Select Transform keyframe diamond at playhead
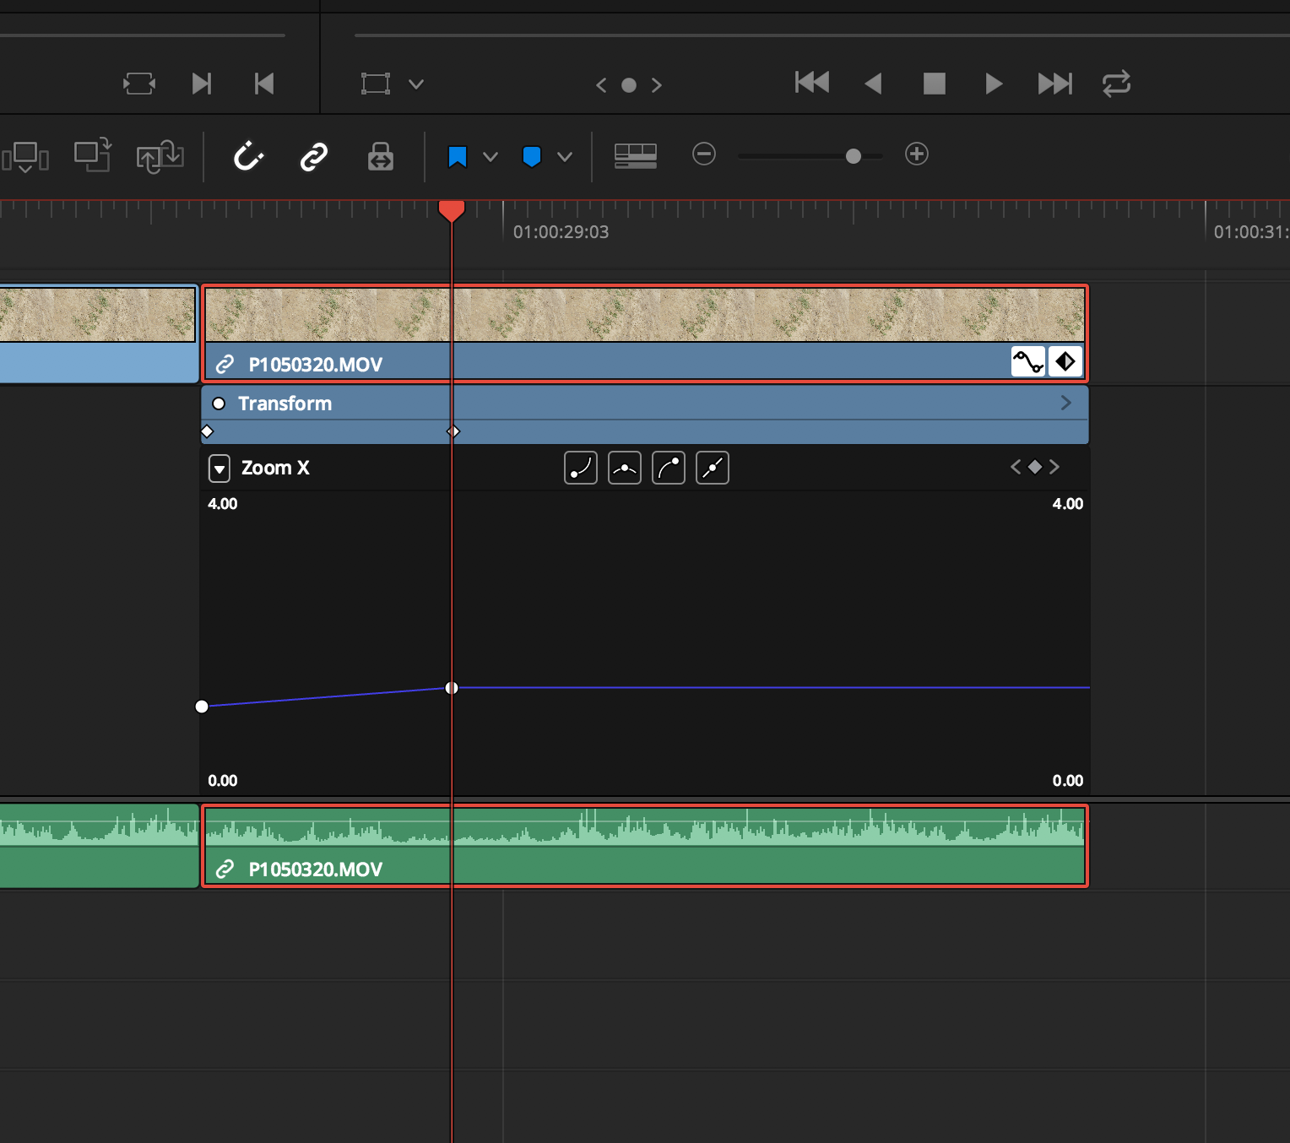 coord(453,431)
